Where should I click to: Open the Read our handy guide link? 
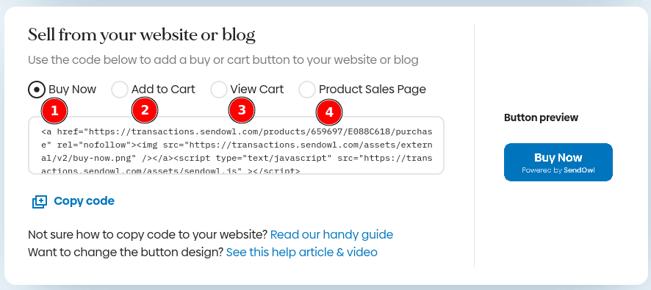click(x=331, y=235)
